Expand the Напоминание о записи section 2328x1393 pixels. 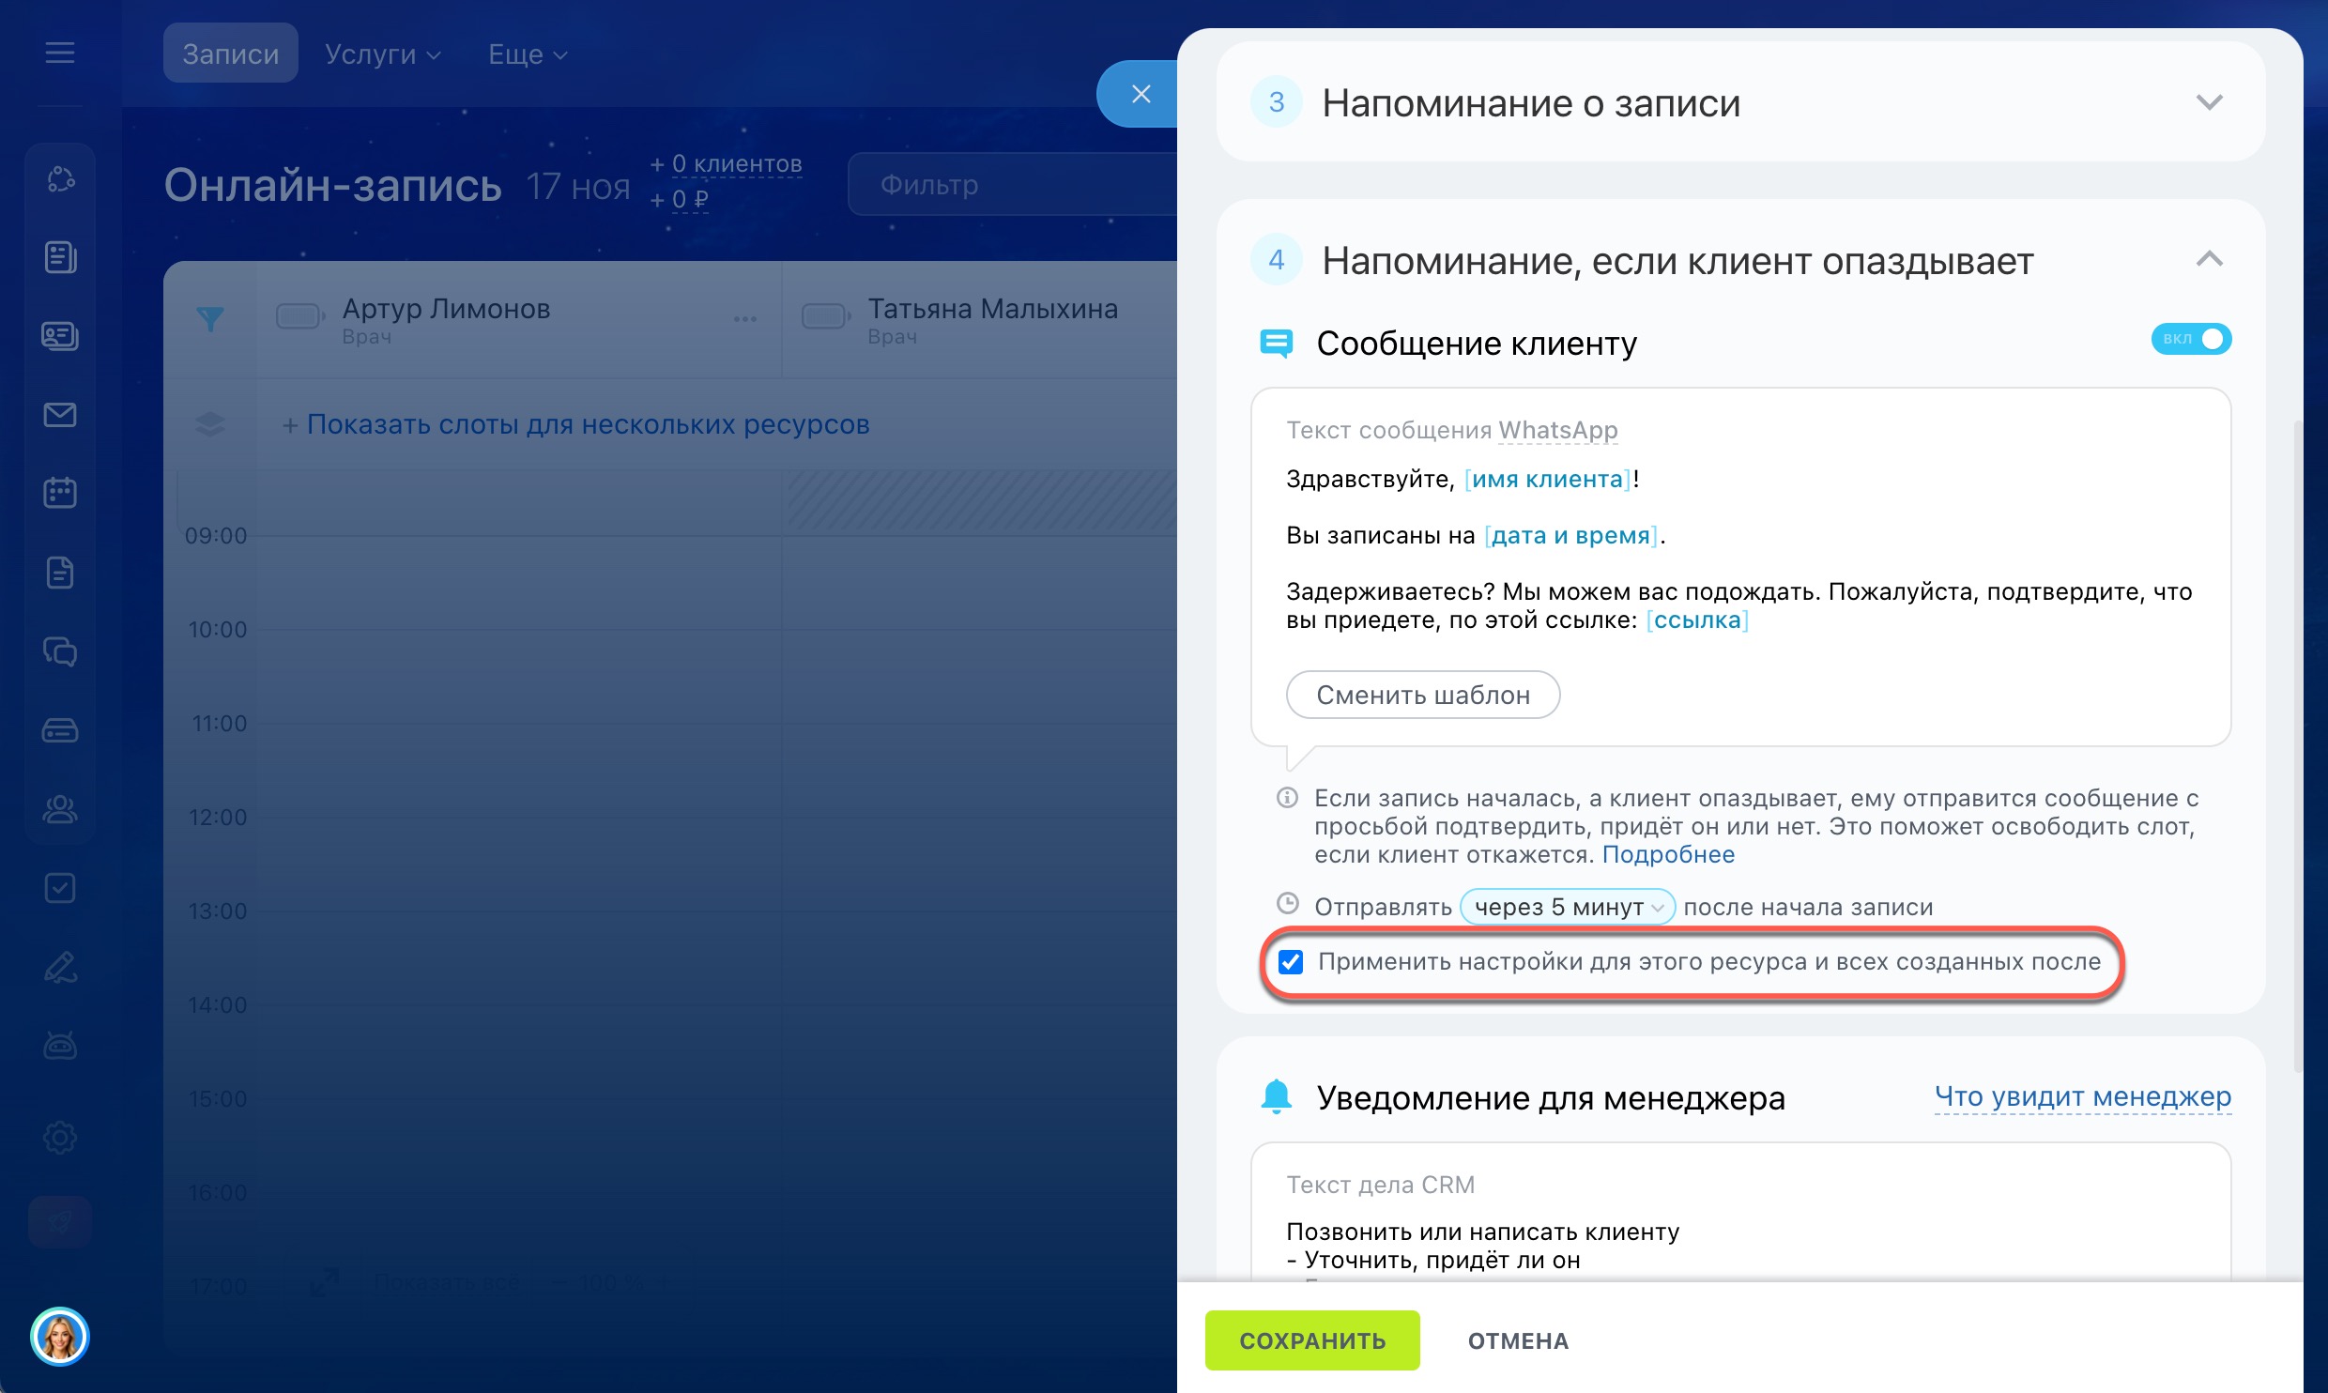pos(2209,102)
